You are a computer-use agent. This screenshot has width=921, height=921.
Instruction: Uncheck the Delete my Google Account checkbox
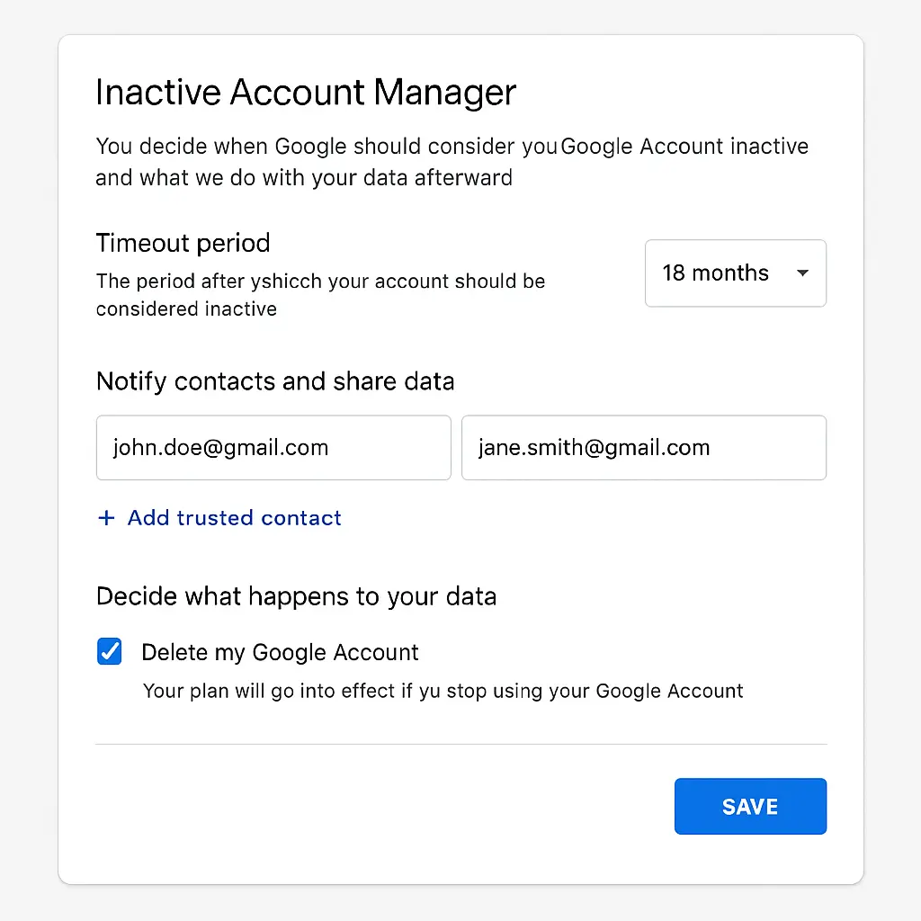coord(109,651)
